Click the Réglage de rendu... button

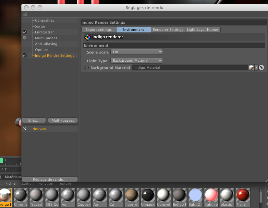click(50, 179)
